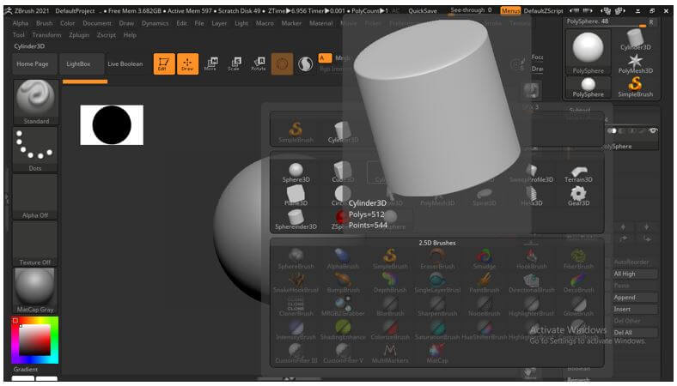Open the Alpha menu
Viewport: 677px width, 386px height.
[x=21, y=23]
